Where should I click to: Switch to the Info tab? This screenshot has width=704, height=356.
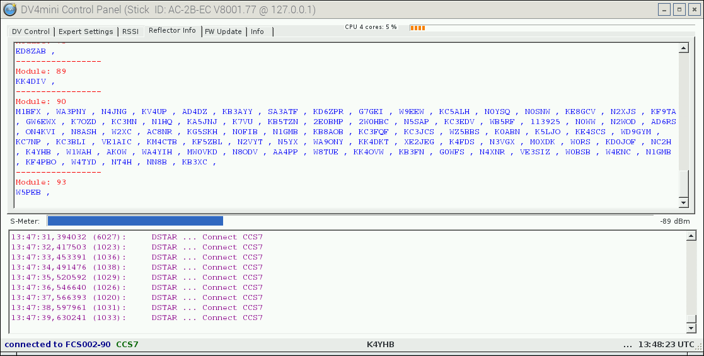point(257,32)
